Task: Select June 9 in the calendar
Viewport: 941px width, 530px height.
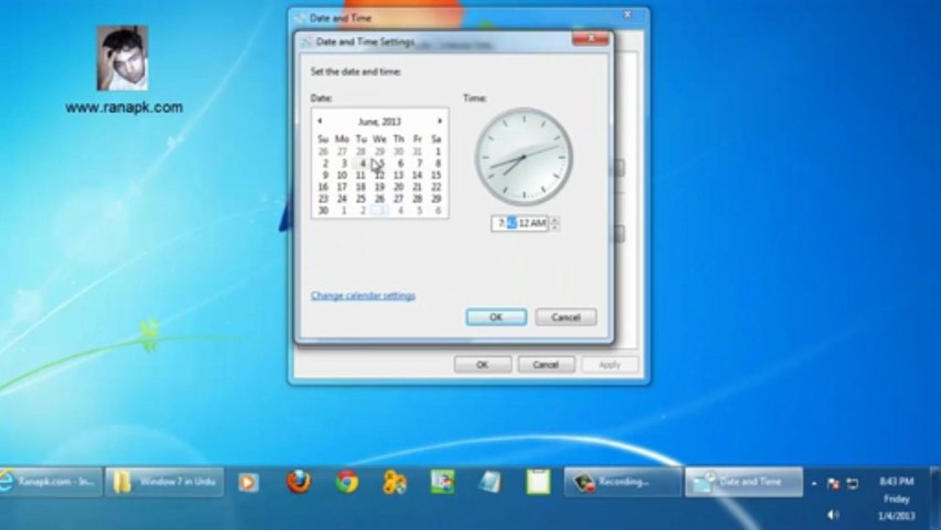Action: coord(324,175)
